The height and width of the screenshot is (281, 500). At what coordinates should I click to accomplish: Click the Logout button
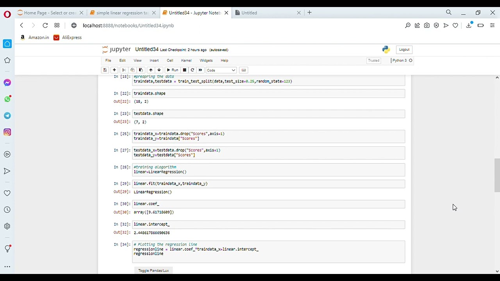click(404, 50)
